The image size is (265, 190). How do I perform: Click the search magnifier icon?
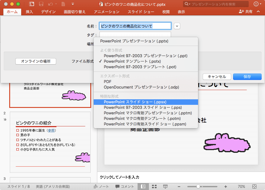(187, 4)
